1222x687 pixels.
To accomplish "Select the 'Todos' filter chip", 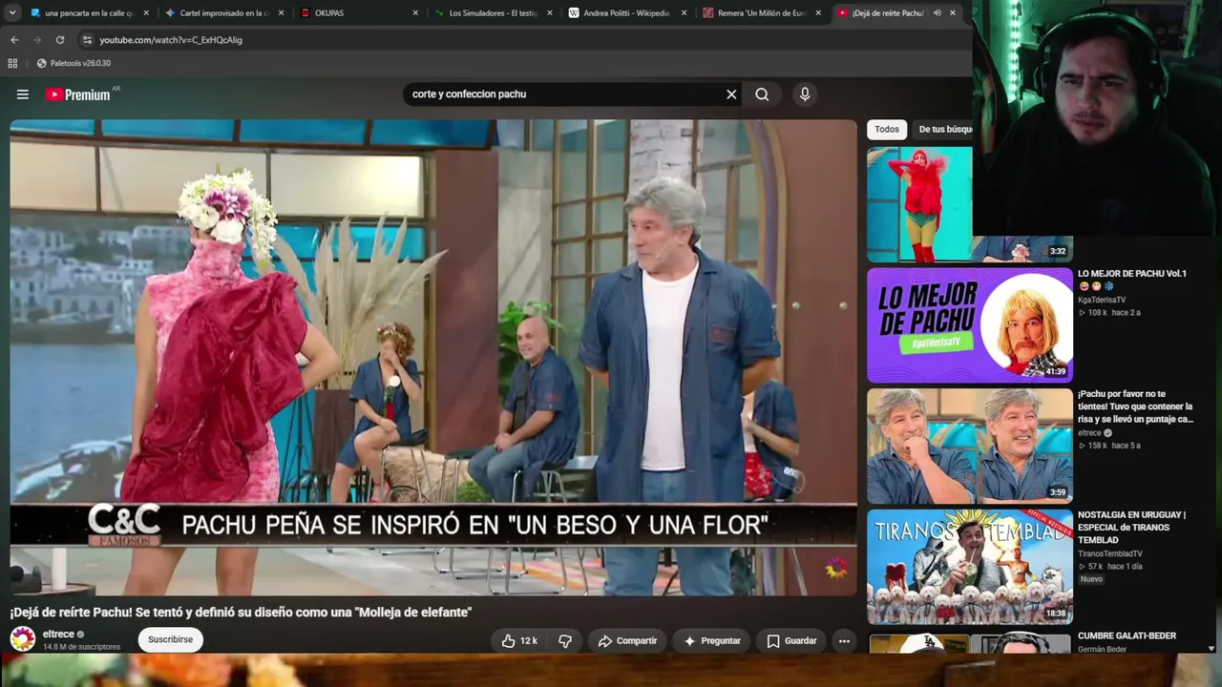I will [x=887, y=129].
